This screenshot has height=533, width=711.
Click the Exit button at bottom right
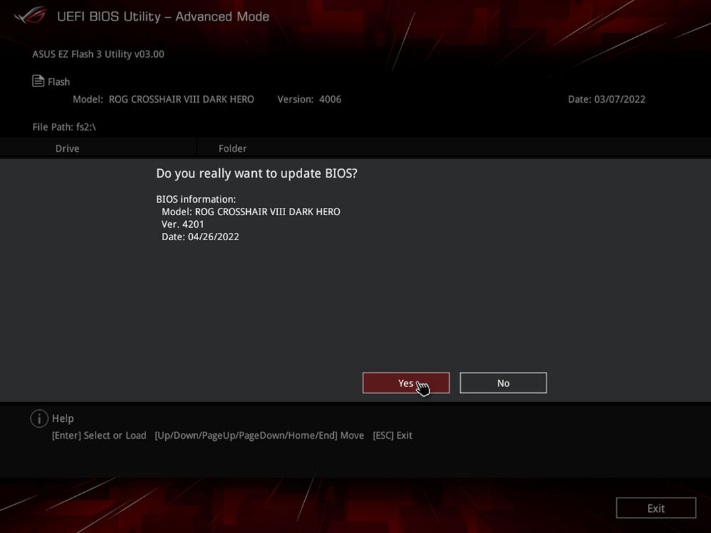click(656, 507)
